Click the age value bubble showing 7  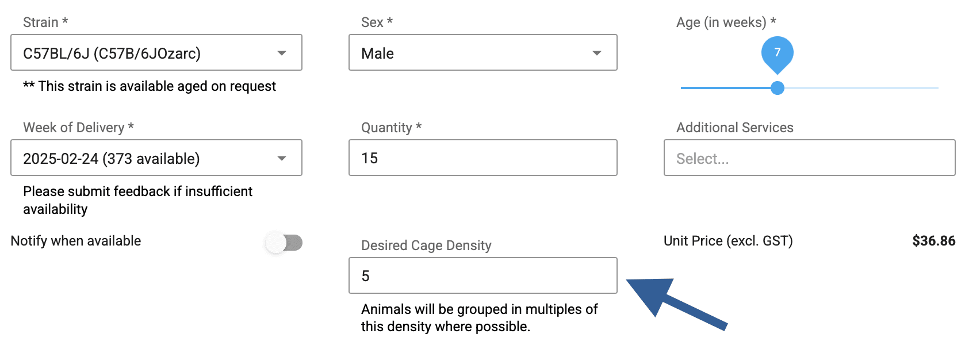[x=777, y=52]
